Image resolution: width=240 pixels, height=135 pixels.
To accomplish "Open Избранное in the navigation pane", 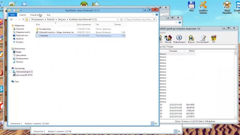I will tap(18, 25).
